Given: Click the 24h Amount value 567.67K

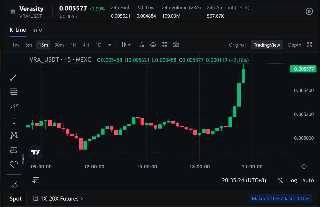Looking at the screenshot, I should (215, 16).
